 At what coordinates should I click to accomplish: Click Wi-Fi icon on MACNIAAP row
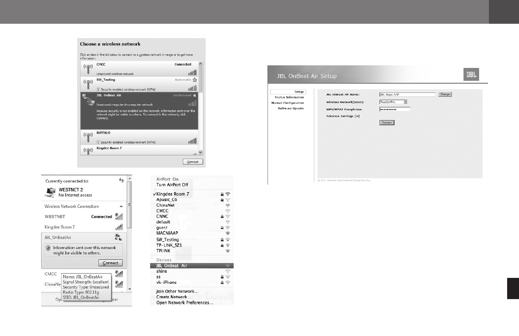point(228,233)
